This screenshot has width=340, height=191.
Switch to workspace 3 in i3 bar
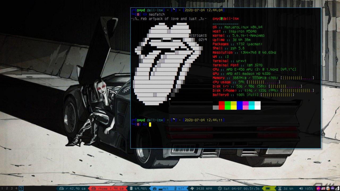[x=12, y=188]
